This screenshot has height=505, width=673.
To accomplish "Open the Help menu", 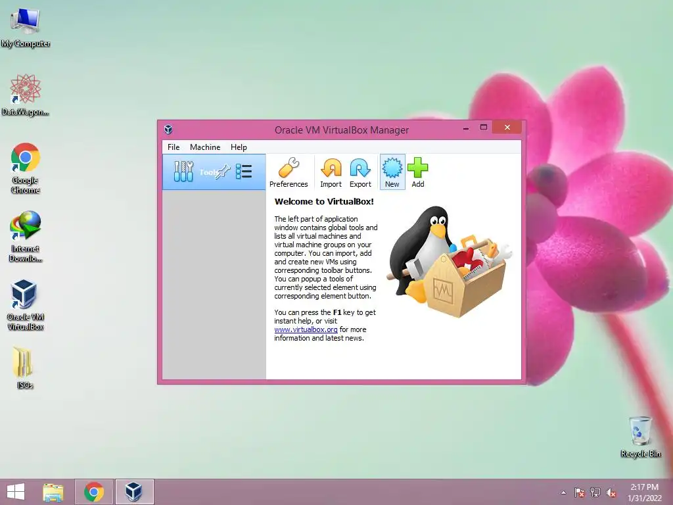I will pyautogui.click(x=239, y=147).
